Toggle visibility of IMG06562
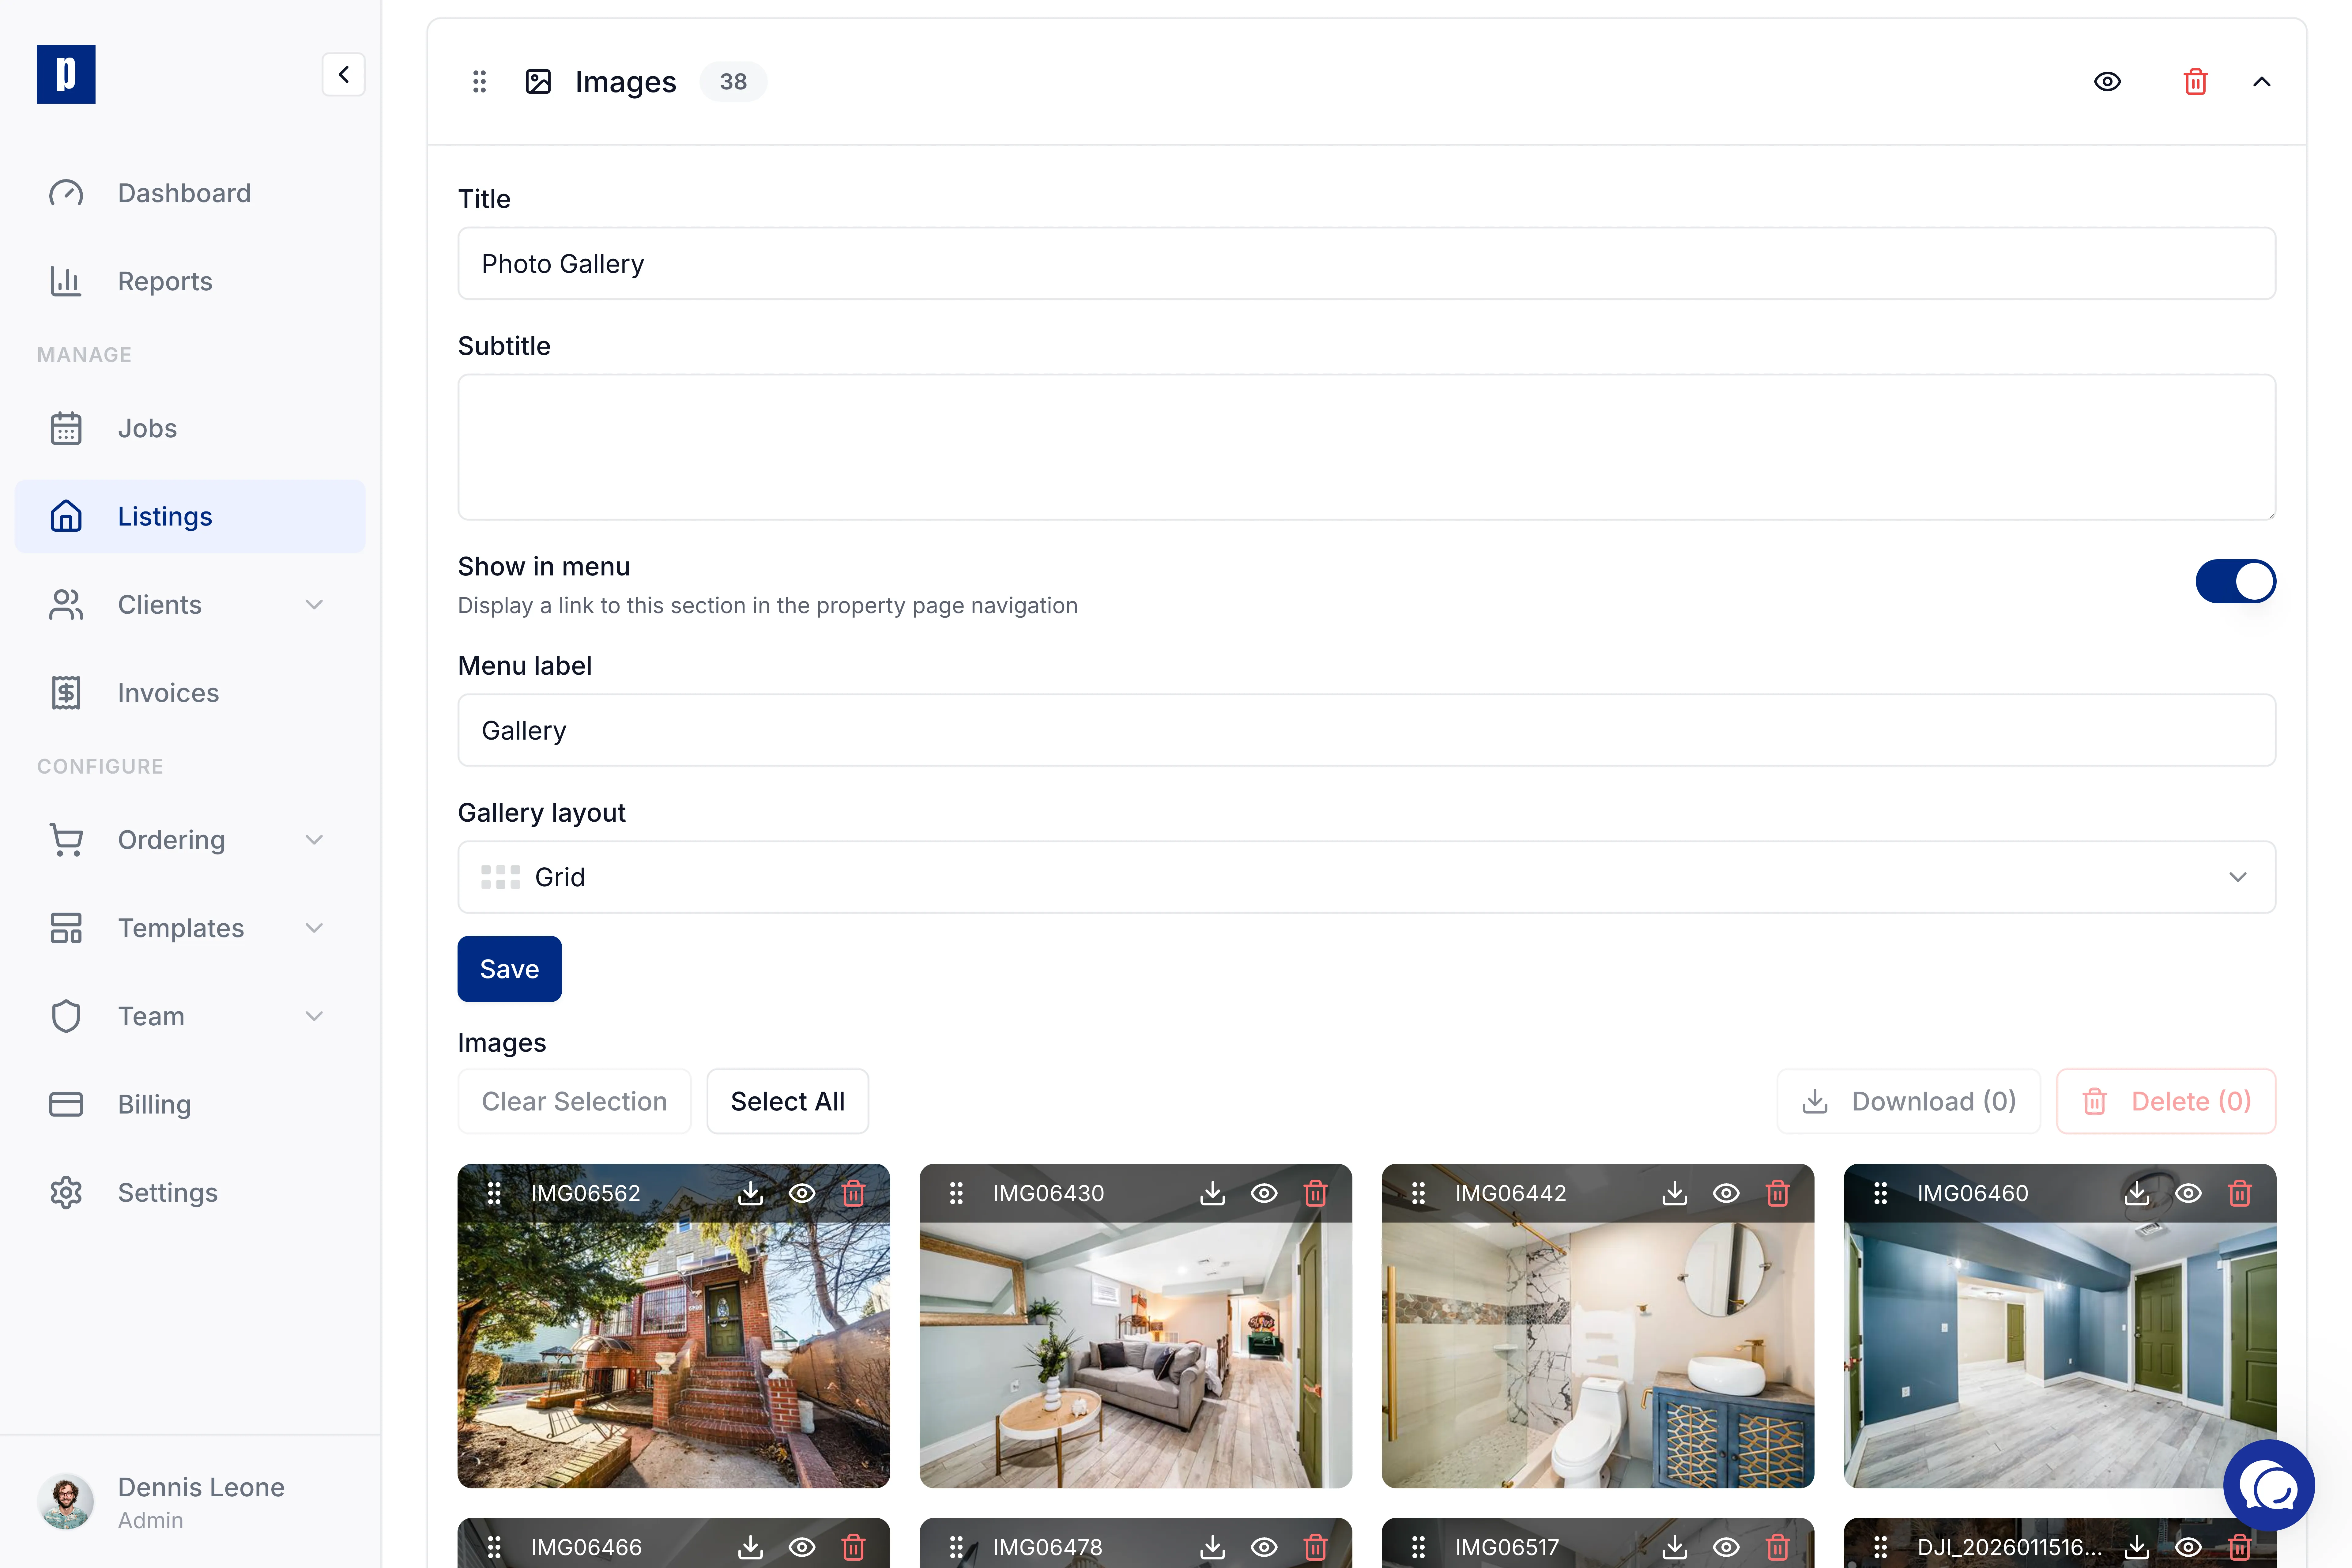 click(802, 1193)
